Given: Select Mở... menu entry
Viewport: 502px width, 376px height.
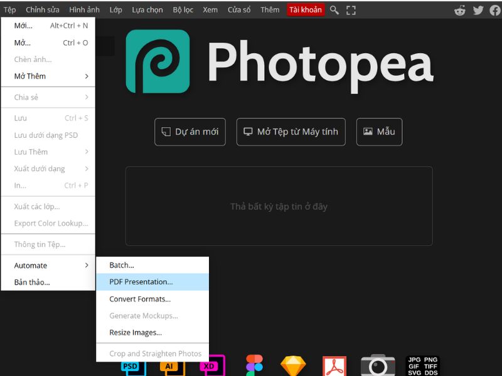Looking at the screenshot, I should [48, 43].
